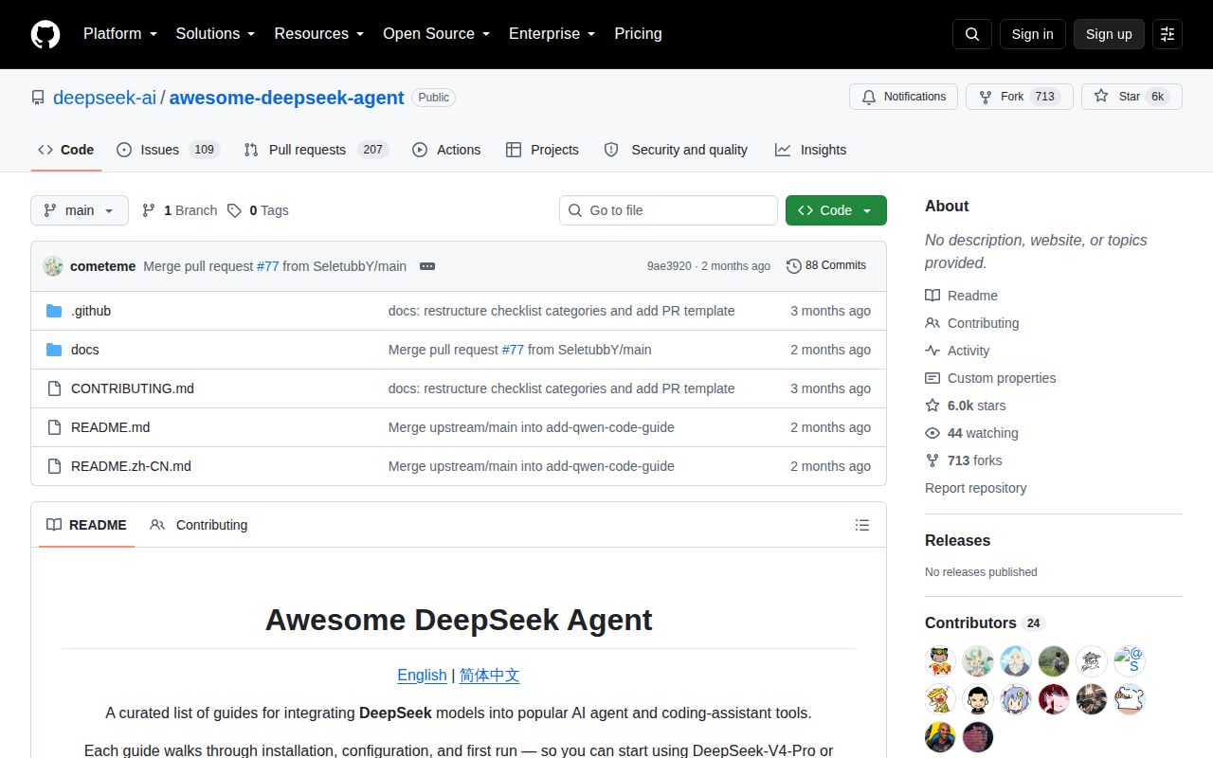Open the Copilot command palette icon
Viewport: 1213px width, 758px height.
[x=1168, y=34]
